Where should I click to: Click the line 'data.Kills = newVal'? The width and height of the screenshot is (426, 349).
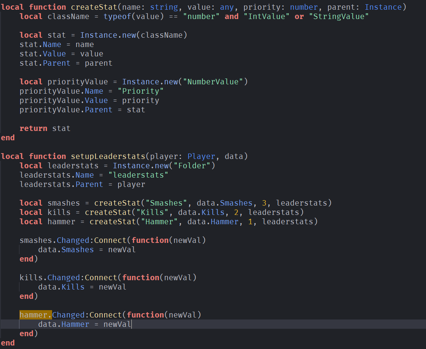click(82, 287)
